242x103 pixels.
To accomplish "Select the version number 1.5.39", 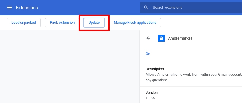I will click(x=150, y=98).
